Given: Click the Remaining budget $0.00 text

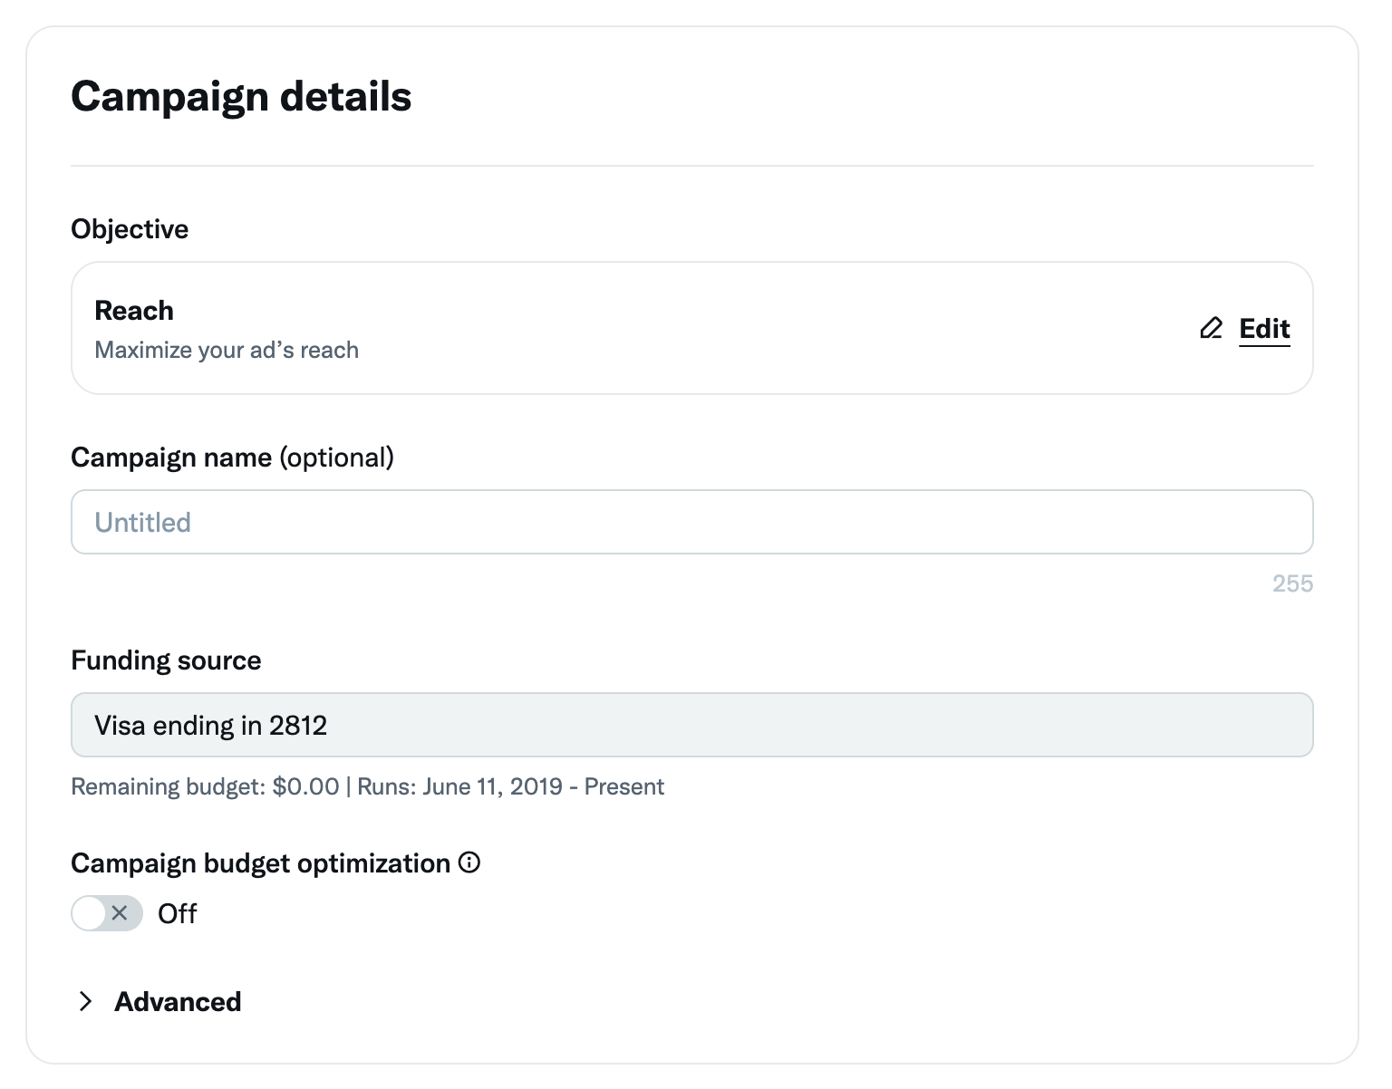Looking at the screenshot, I should click(205, 786).
